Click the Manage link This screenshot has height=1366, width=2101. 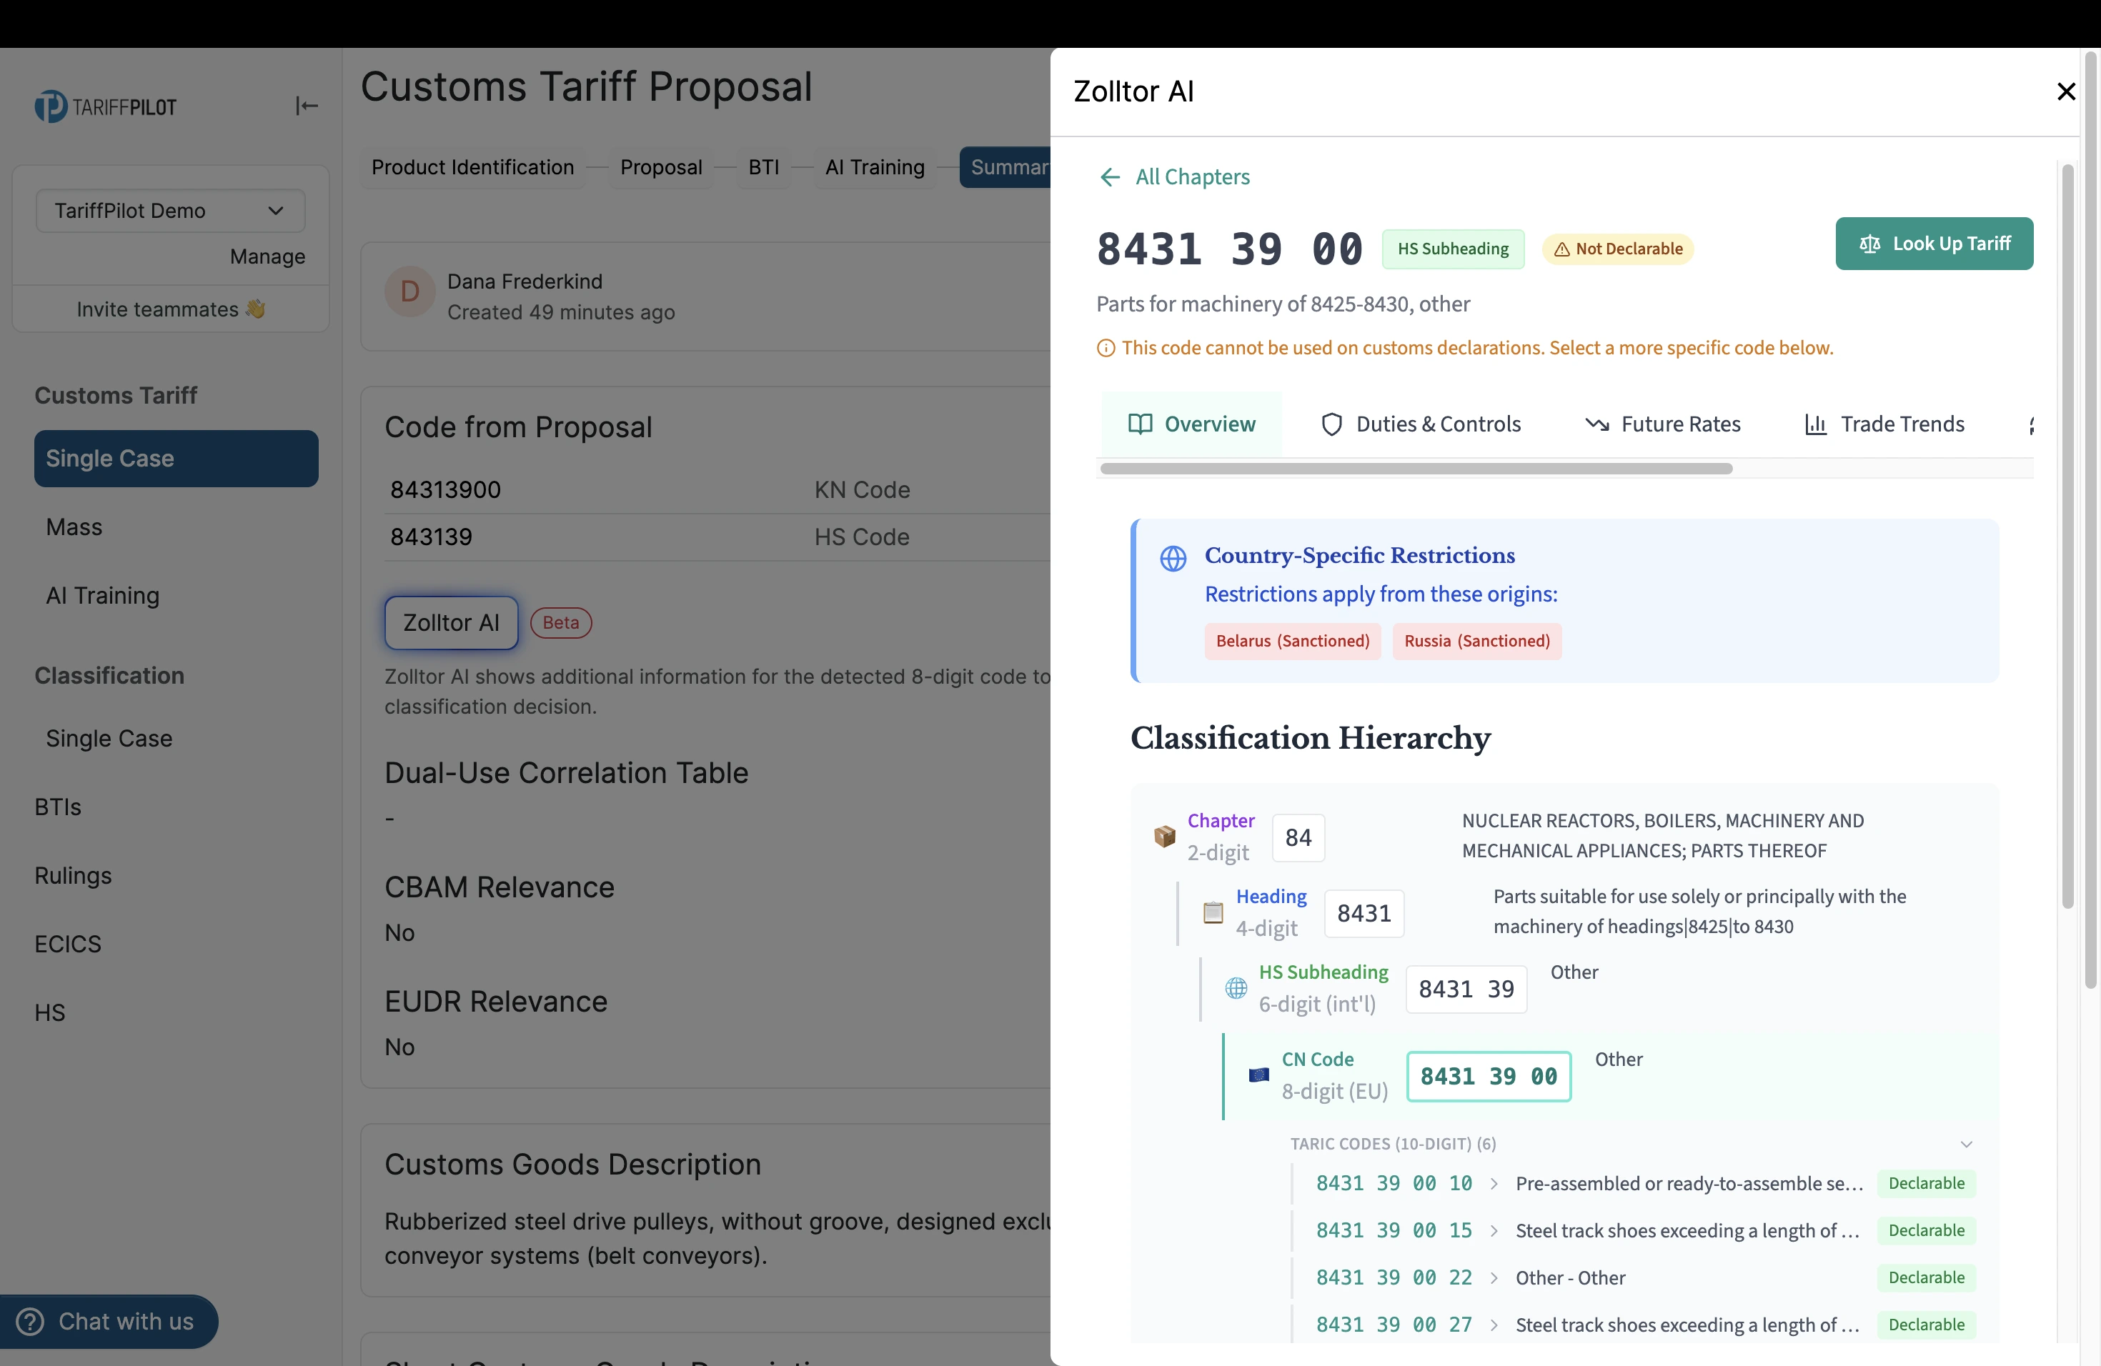click(x=267, y=256)
